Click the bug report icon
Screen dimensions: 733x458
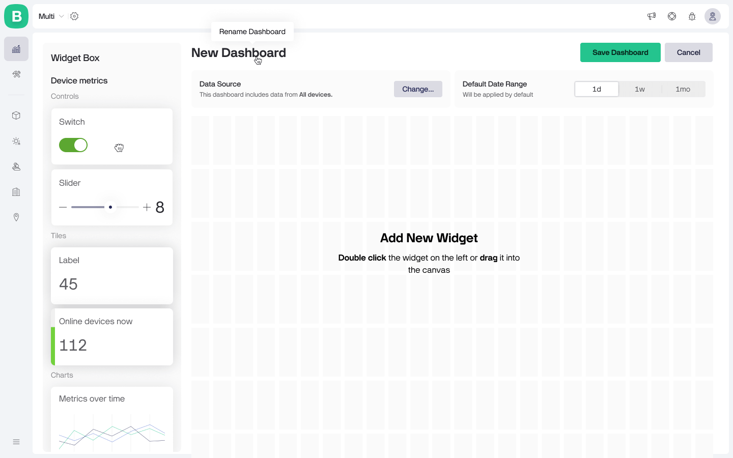692,16
